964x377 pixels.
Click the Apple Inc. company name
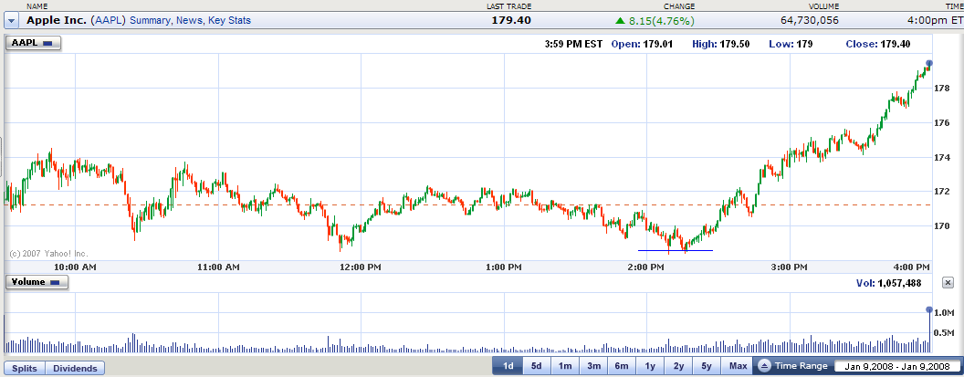(56, 20)
